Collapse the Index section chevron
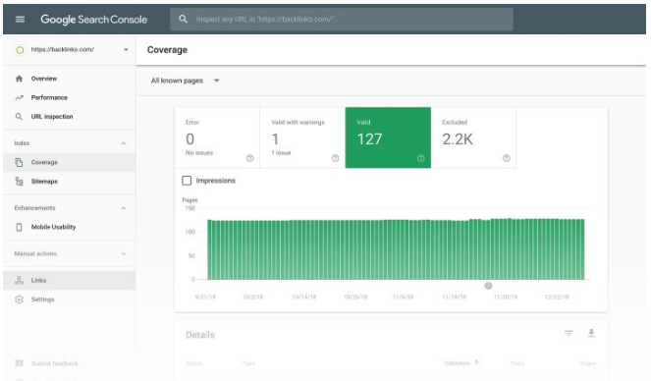 [124, 143]
